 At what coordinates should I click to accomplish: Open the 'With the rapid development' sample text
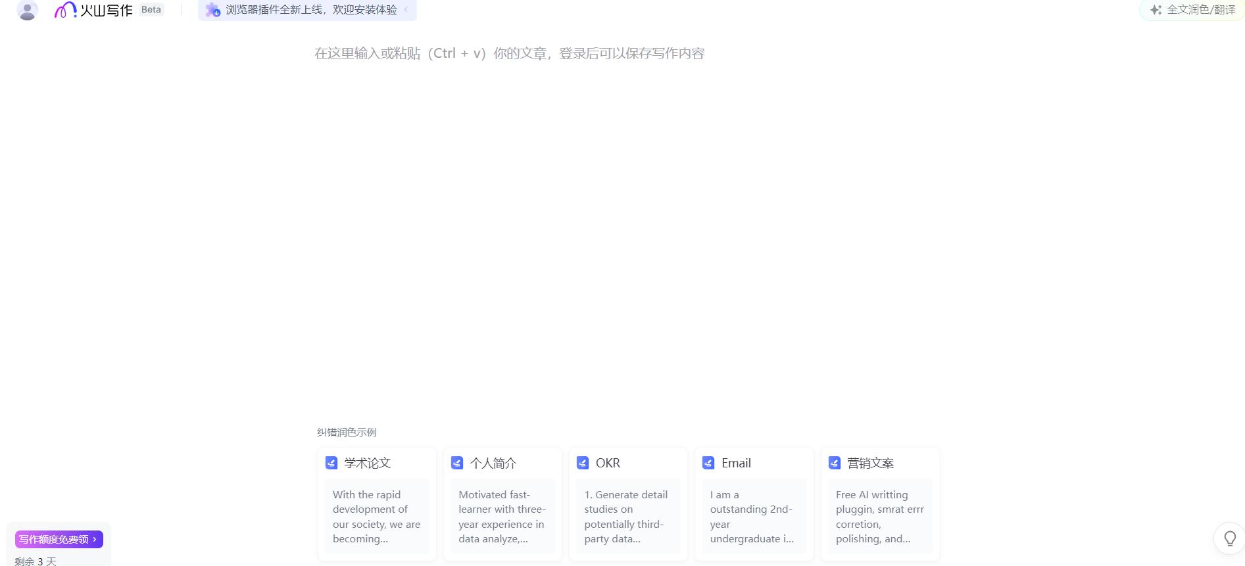(x=376, y=517)
